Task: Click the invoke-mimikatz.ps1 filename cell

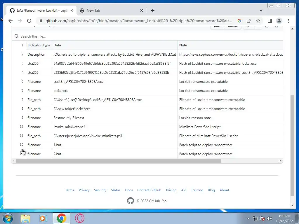Action: pyautogui.click(x=114, y=127)
